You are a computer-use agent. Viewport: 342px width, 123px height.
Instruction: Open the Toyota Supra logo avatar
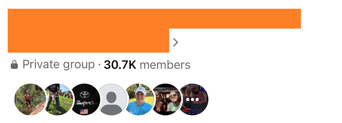click(x=85, y=99)
